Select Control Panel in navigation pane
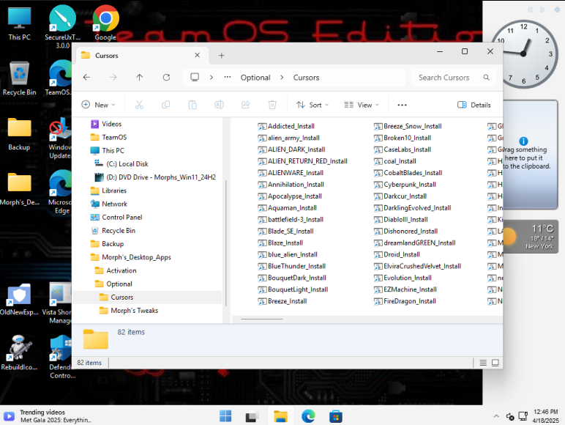The image size is (565, 425). point(121,218)
